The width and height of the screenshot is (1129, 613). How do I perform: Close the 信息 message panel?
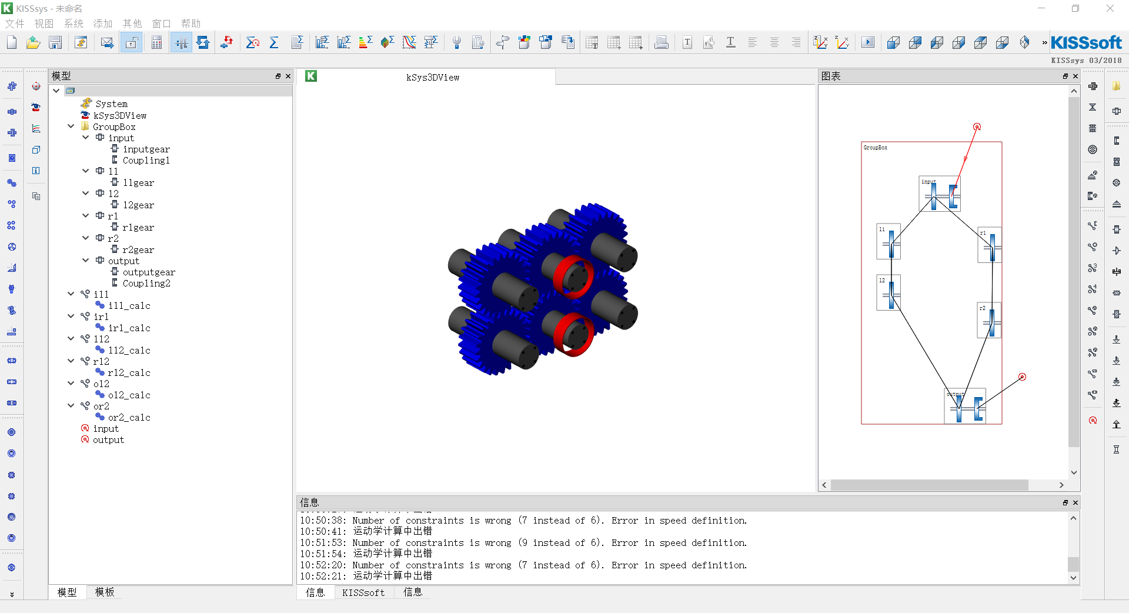point(1075,502)
